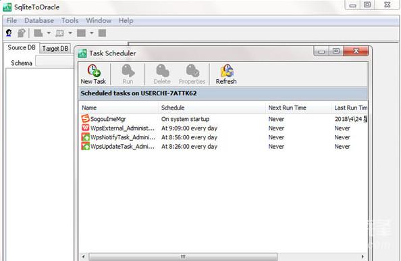
Task: Click the first person icon in main toolbar
Action: (9, 33)
